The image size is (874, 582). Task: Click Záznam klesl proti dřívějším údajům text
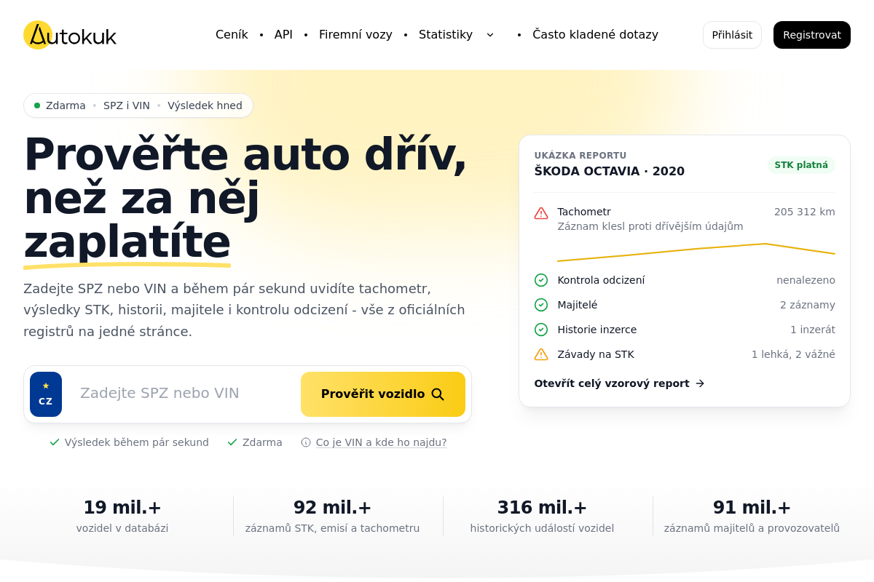pyautogui.click(x=650, y=226)
